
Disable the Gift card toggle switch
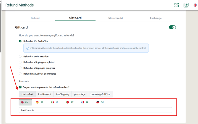coord(172,27)
